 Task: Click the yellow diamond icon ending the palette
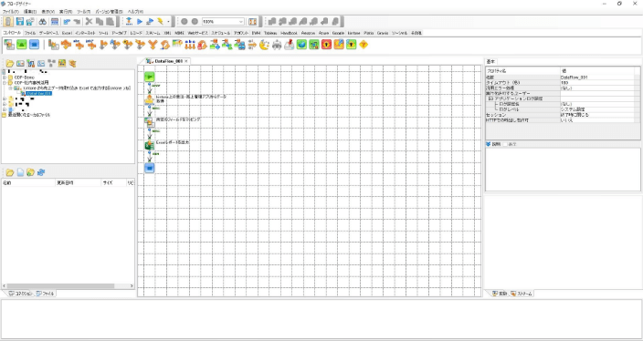[x=364, y=44]
